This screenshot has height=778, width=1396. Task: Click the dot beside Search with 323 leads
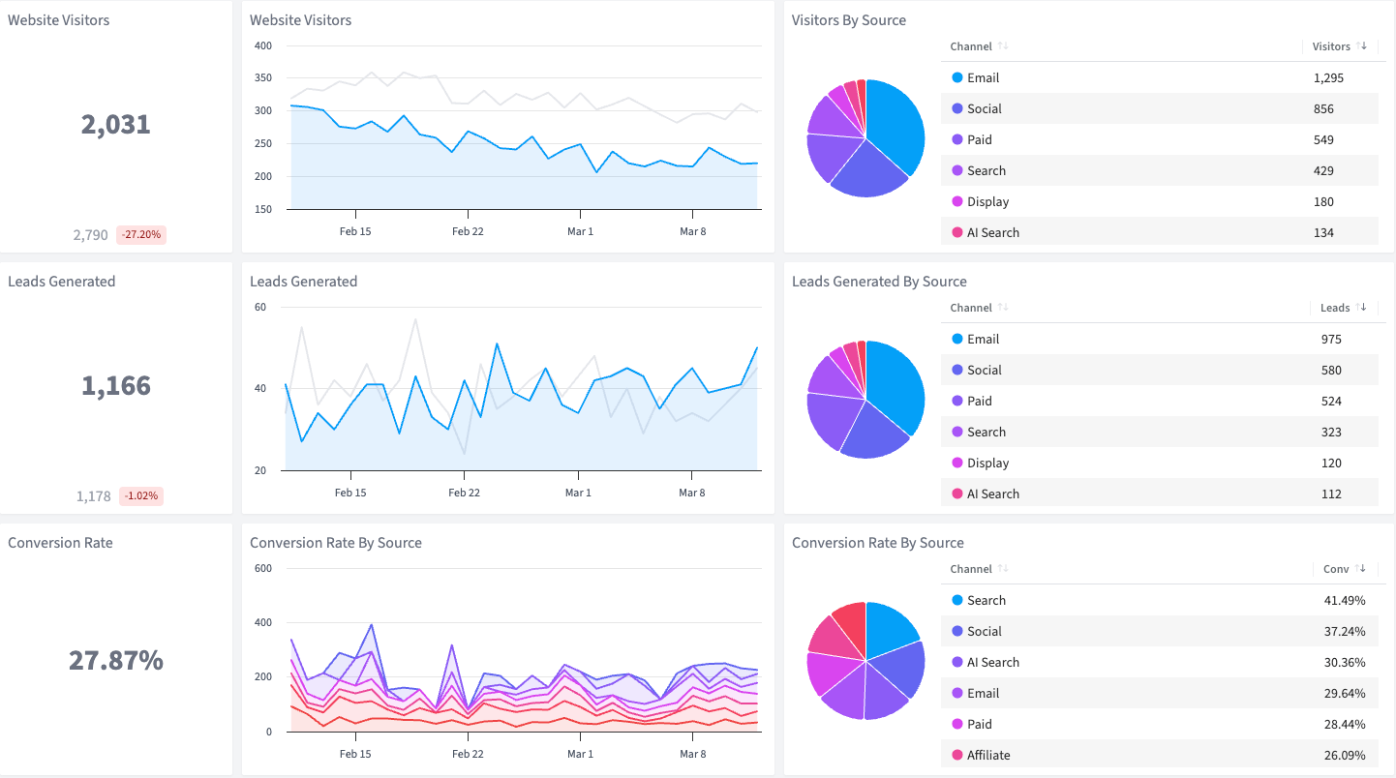(x=957, y=432)
